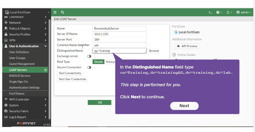Toggle the Secure Connection switch
255x132 pixels.
[89, 67]
